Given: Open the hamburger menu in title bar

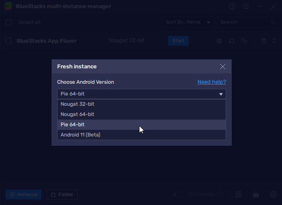Looking at the screenshot, I should pos(246,6).
